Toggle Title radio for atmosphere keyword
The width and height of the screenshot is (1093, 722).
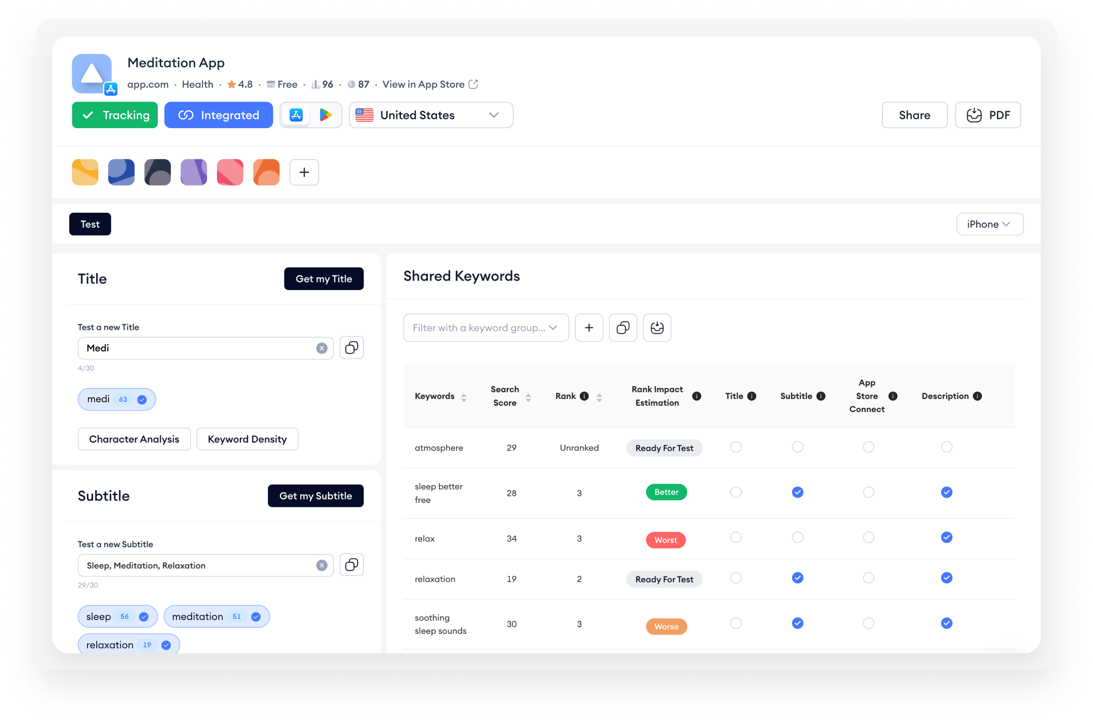736,447
